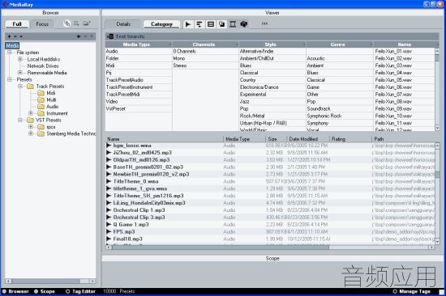The height and width of the screenshot is (296, 446).
Task: Click the film-frame video filter icon
Action: (x=233, y=24)
